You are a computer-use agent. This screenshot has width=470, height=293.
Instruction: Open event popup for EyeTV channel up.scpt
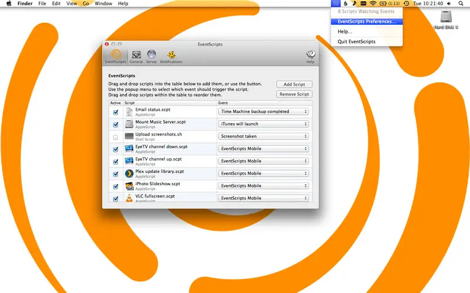[x=263, y=161]
